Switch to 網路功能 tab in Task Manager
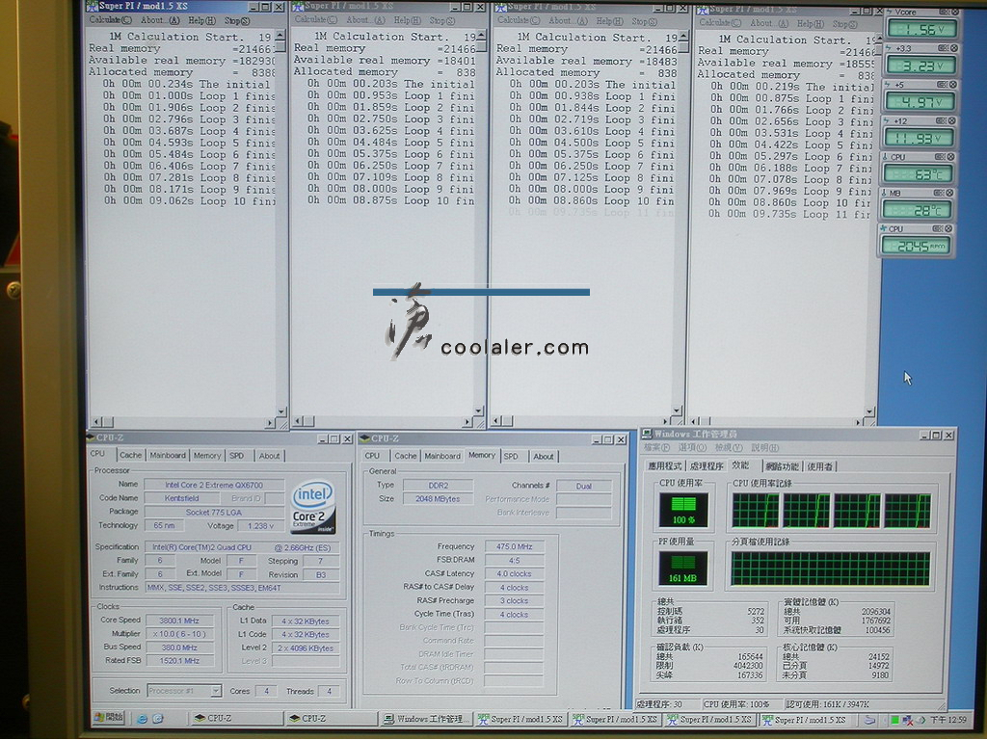 (783, 466)
